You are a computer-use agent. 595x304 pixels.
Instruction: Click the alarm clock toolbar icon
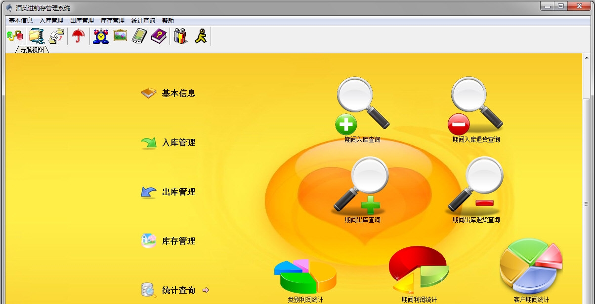[x=101, y=36]
